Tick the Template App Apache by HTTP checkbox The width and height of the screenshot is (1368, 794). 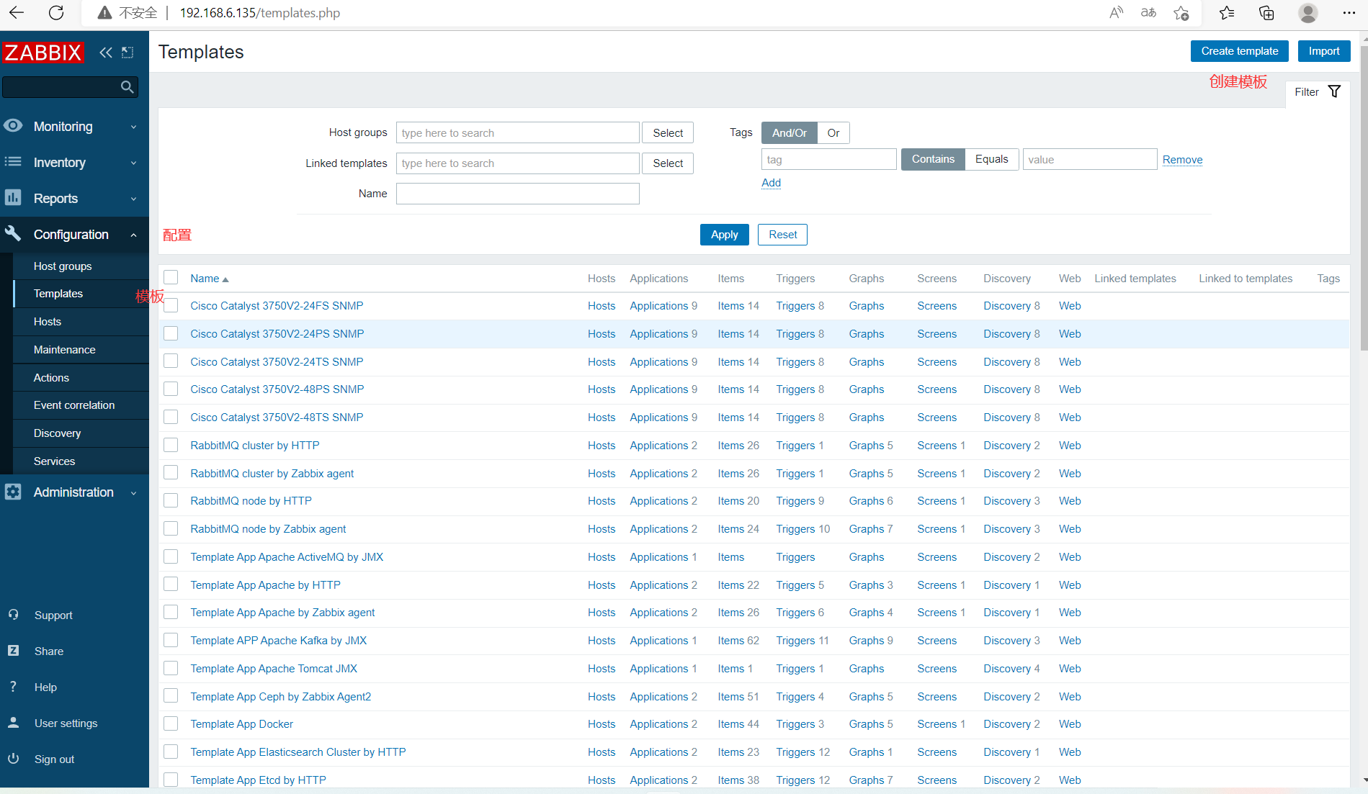[171, 585]
